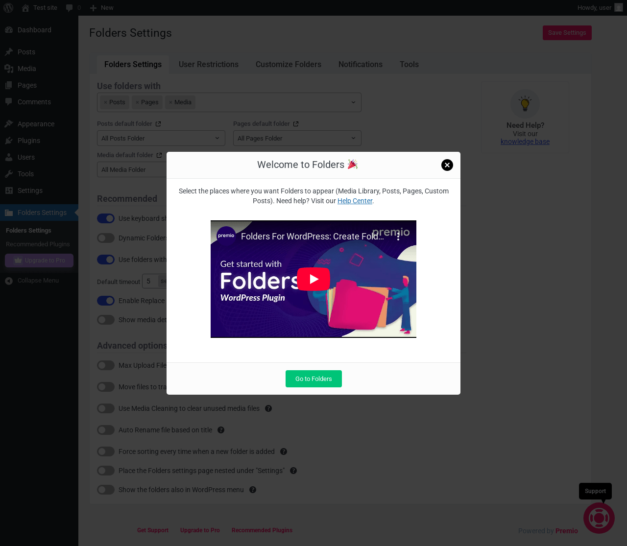The image size is (627, 546).
Task: Open help for Auto Rename file option
Action: (221, 430)
